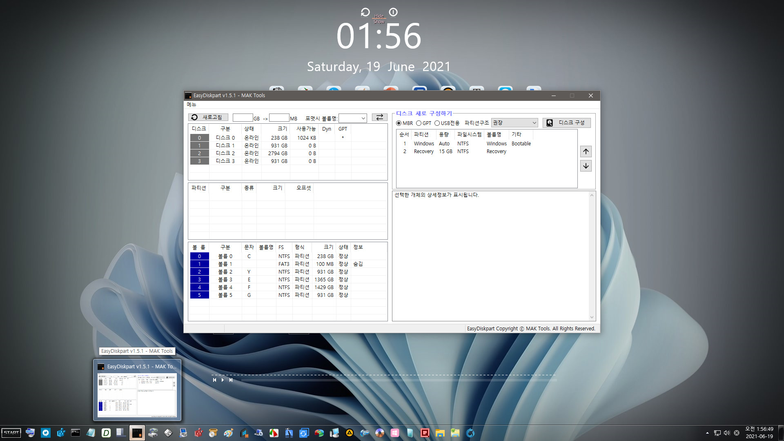
Task: Click the media widget progress bar
Action: click(399, 380)
